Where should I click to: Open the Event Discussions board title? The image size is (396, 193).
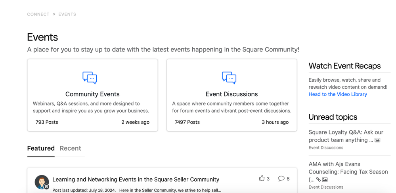(231, 94)
